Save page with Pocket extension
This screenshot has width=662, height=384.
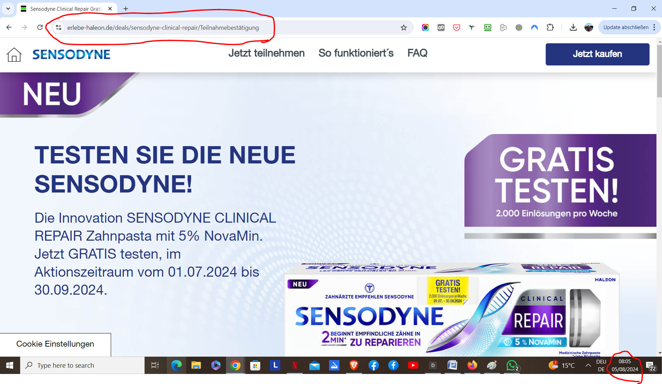point(456,27)
